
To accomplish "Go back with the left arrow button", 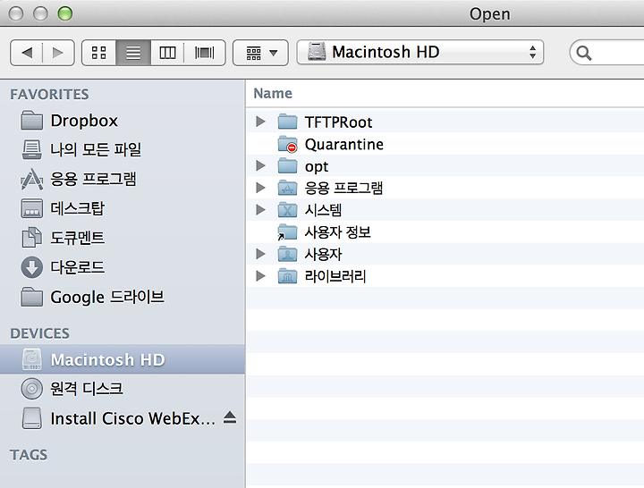I will (26, 53).
